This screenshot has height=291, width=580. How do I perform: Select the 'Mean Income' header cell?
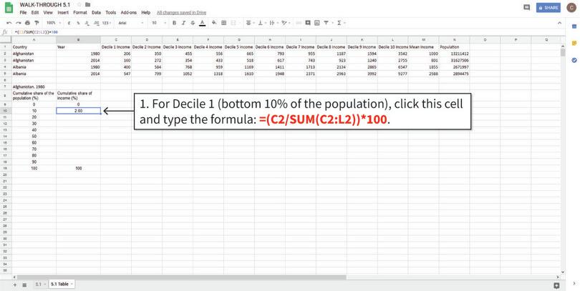tap(423, 47)
